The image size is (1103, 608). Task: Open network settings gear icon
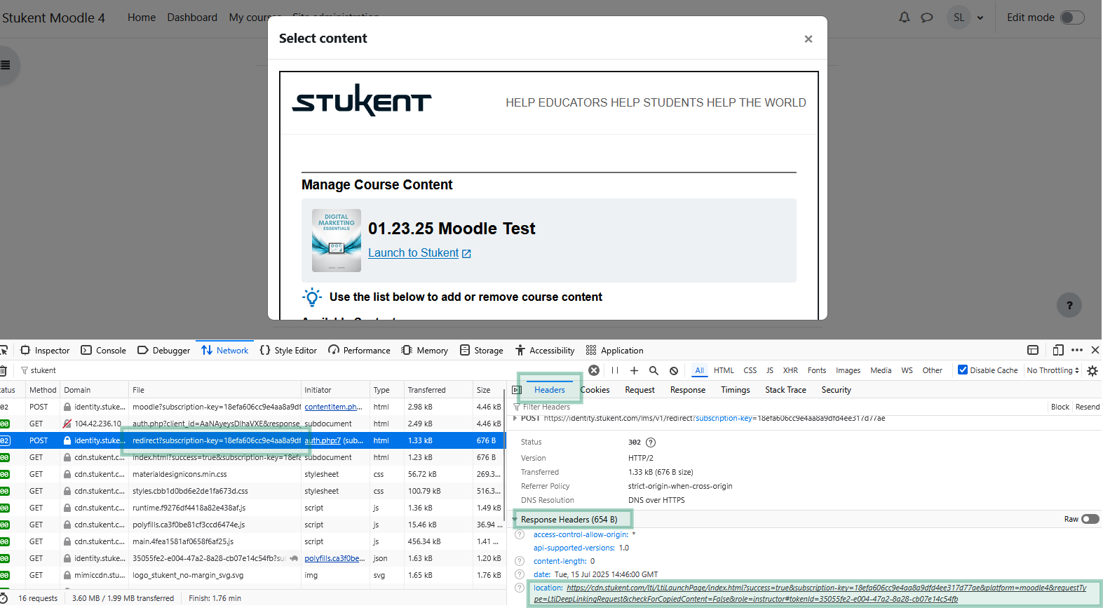pyautogui.click(x=1092, y=371)
